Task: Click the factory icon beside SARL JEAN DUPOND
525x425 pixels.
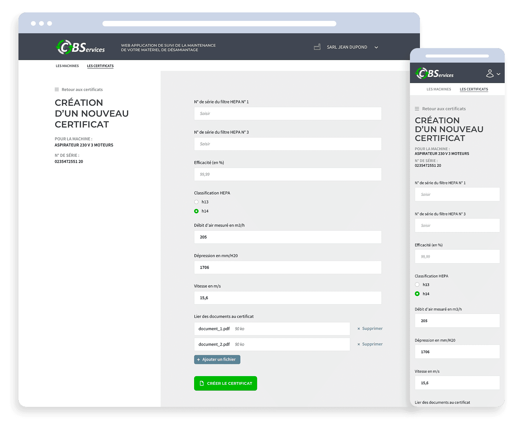Action: tap(317, 47)
